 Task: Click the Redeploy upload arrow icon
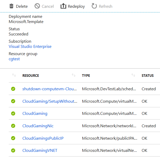point(63,6)
